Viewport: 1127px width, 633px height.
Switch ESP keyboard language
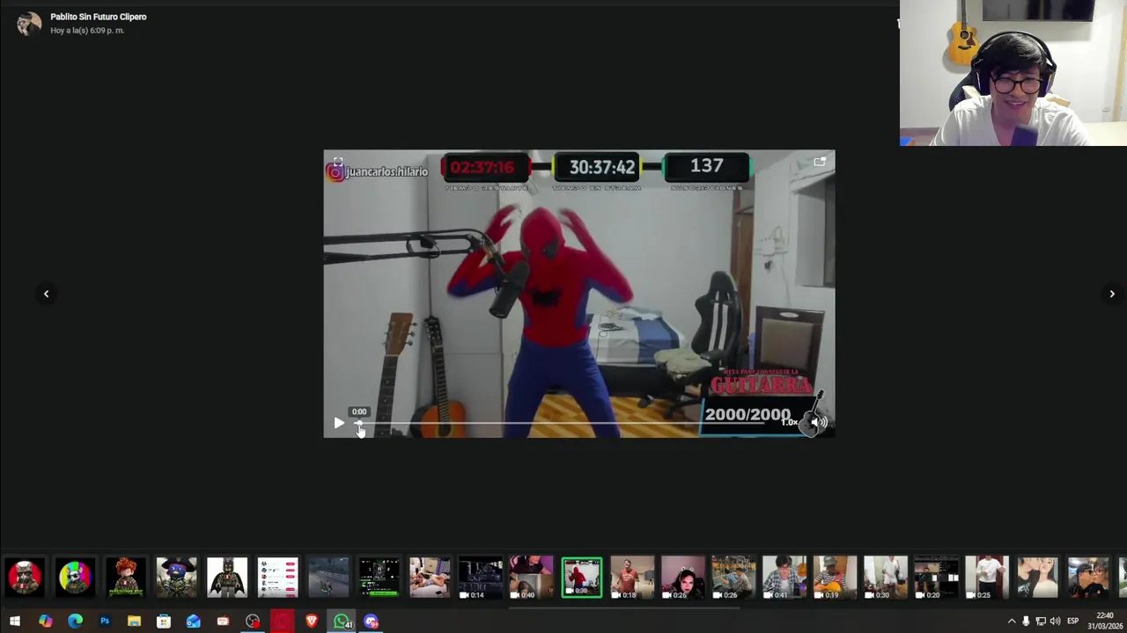pos(1072,622)
